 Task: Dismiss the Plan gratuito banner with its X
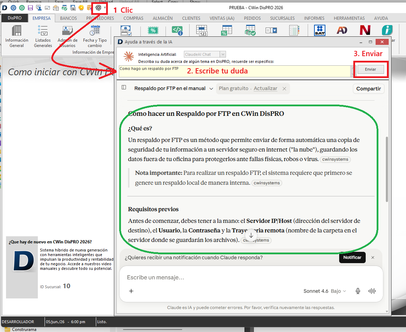click(284, 89)
